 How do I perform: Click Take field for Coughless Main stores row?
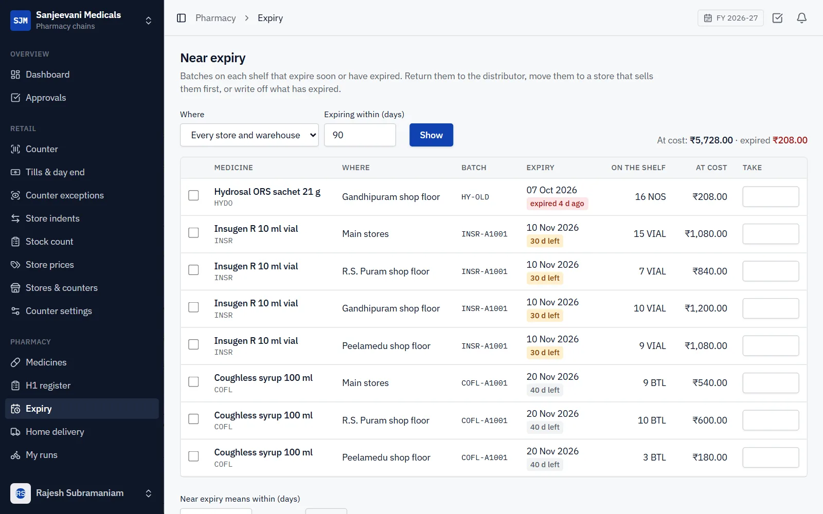pos(771,383)
